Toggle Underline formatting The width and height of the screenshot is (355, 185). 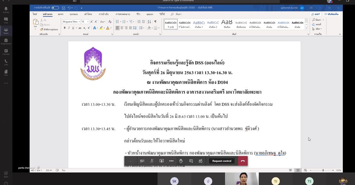(73, 28)
